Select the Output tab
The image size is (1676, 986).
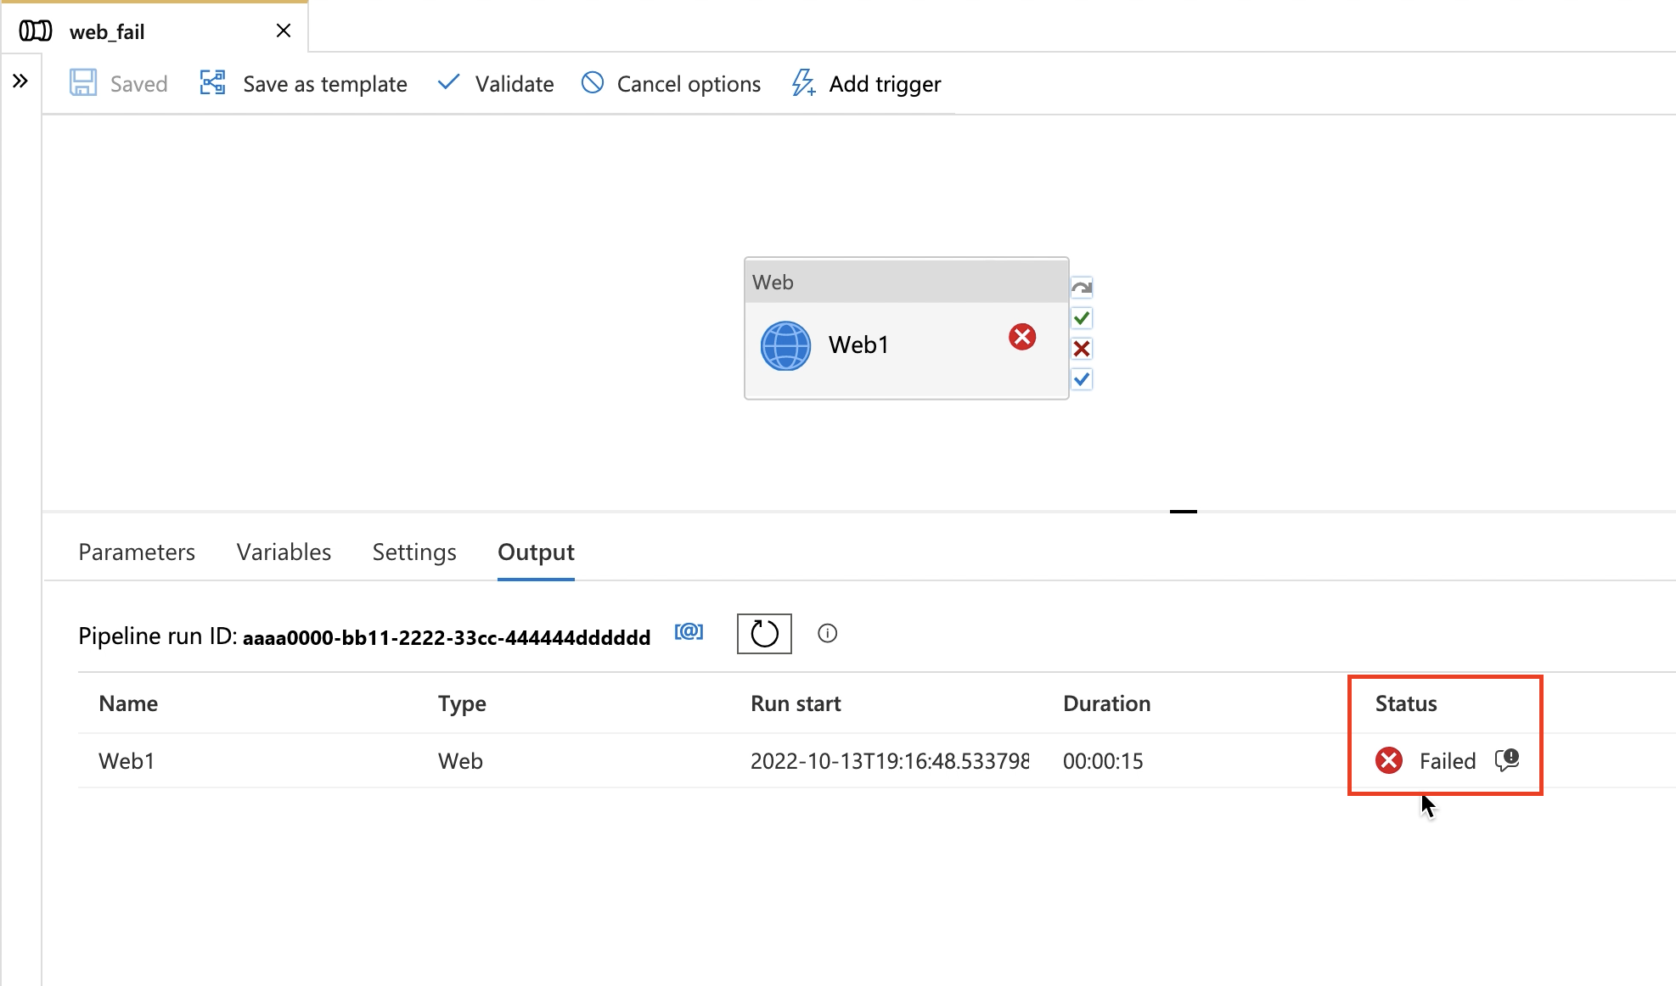pyautogui.click(x=536, y=552)
